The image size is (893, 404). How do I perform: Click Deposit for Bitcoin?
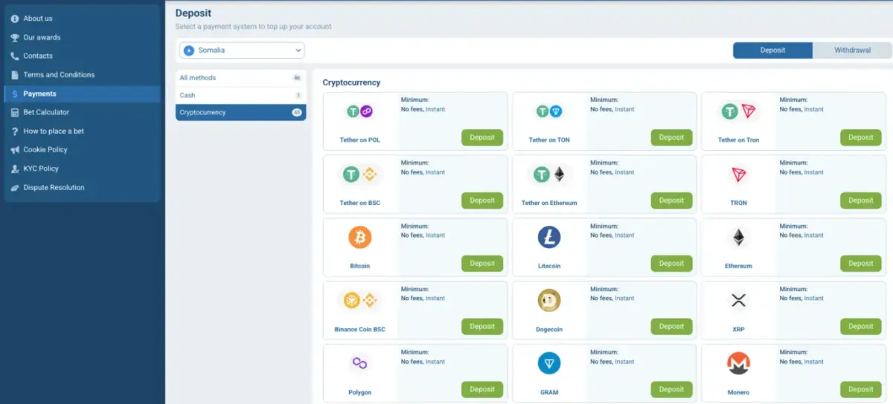pos(482,264)
